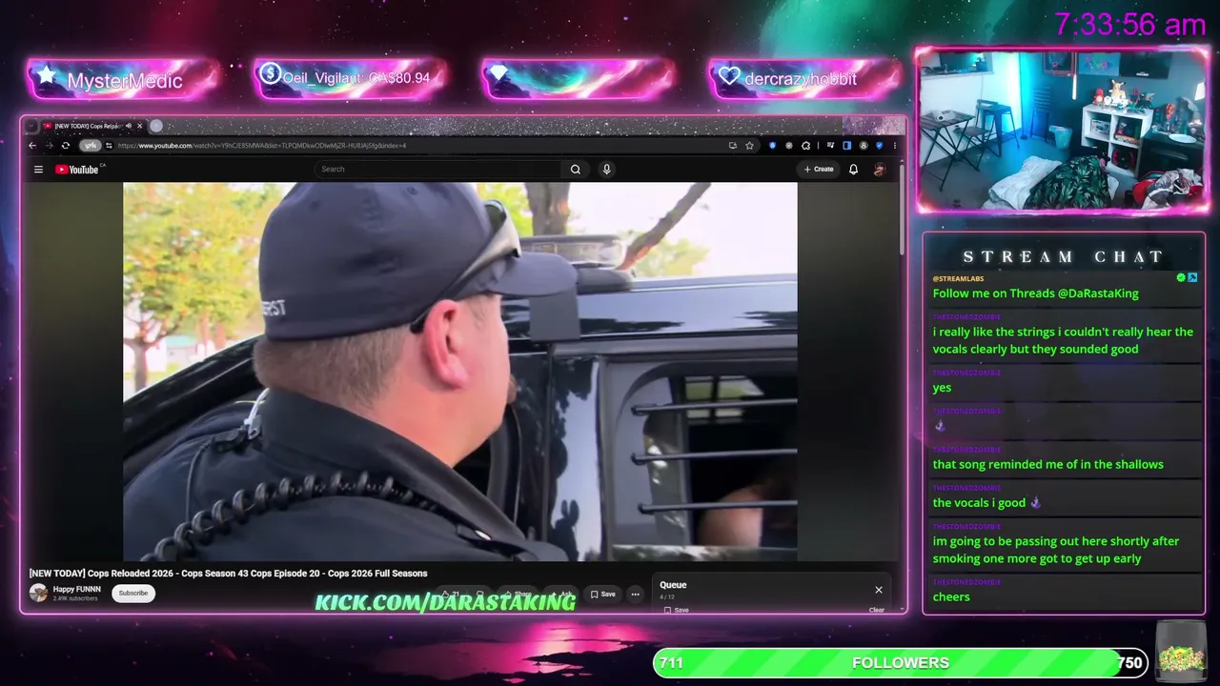This screenshot has height=686, width=1220.
Task: Bookmark this page with the star icon
Action: coord(750,146)
